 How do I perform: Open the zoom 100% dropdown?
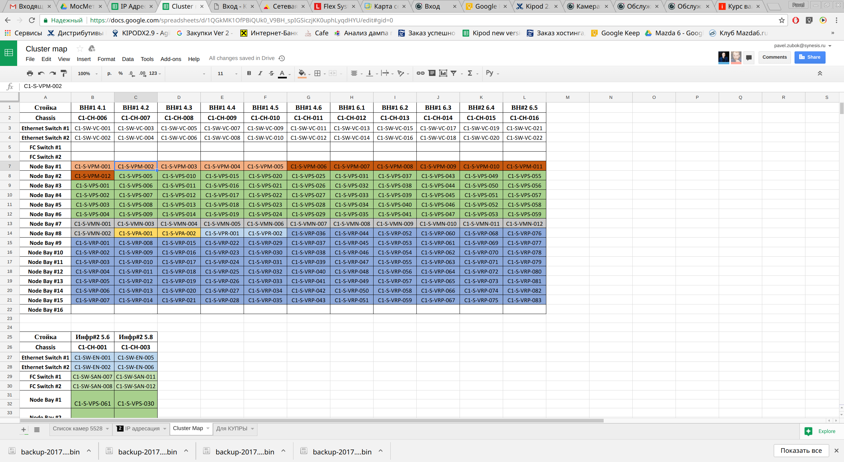click(x=87, y=73)
